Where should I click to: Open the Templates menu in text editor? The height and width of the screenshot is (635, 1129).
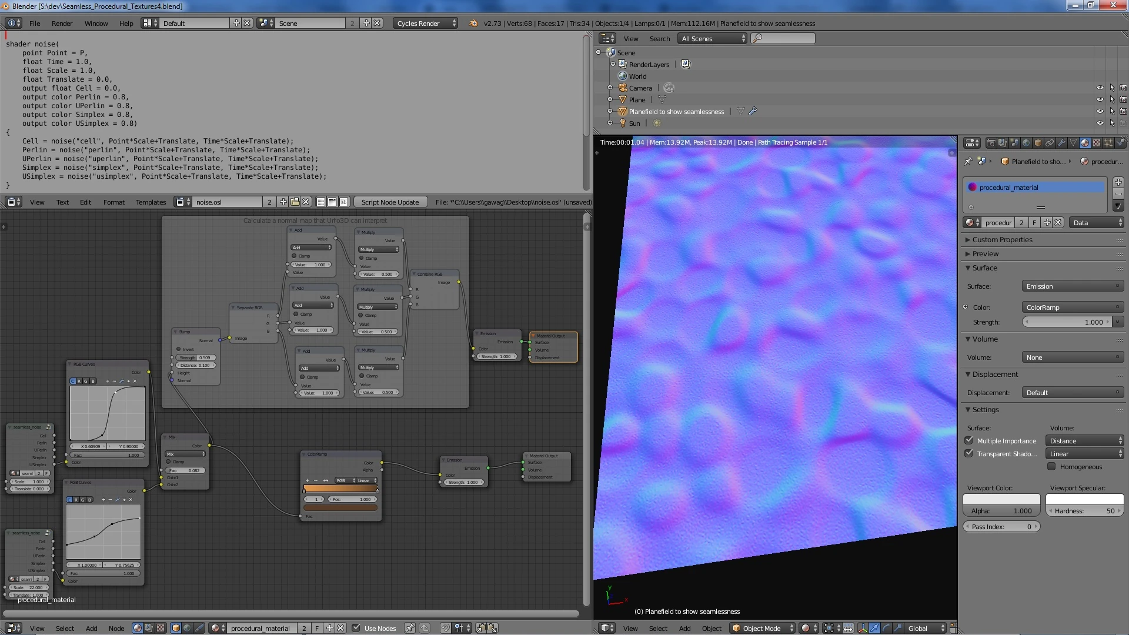[x=151, y=202]
